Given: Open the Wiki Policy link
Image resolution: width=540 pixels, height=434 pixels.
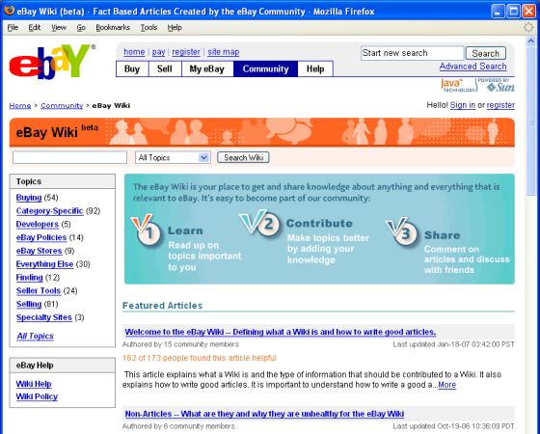Looking at the screenshot, I should point(37,396).
